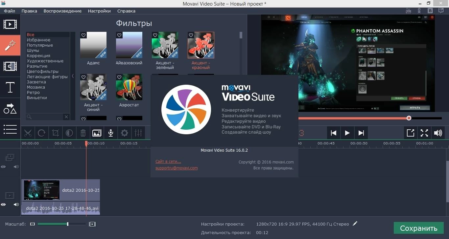This screenshot has height=239, width=449.
Task: Click the Сохранить button
Action: pyautogui.click(x=418, y=228)
